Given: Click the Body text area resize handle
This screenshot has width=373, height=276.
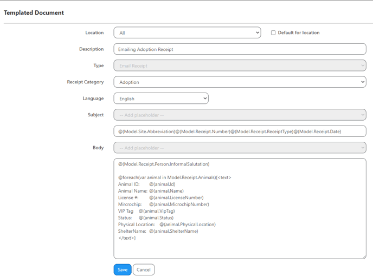Looking at the screenshot, I should (x=364, y=257).
